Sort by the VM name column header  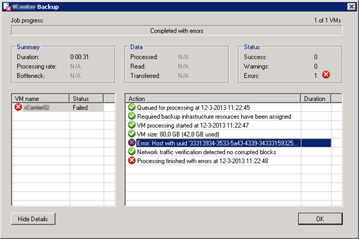41,98
